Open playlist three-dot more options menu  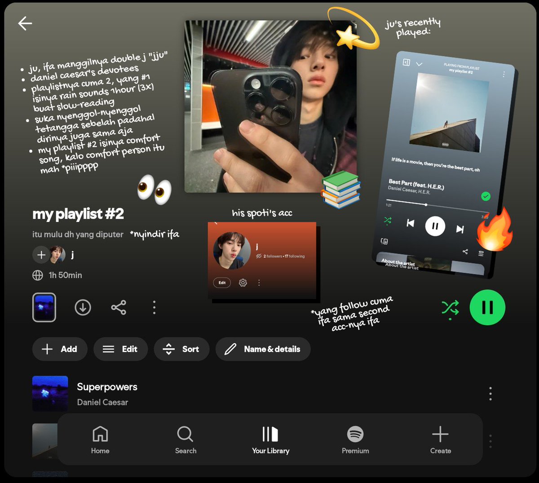pyautogui.click(x=154, y=307)
